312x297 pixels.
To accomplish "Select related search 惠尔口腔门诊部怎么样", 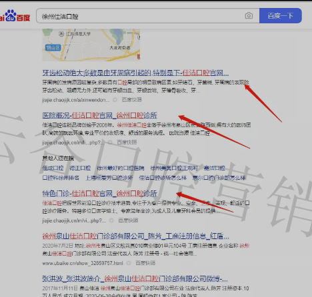I will coord(219,178).
